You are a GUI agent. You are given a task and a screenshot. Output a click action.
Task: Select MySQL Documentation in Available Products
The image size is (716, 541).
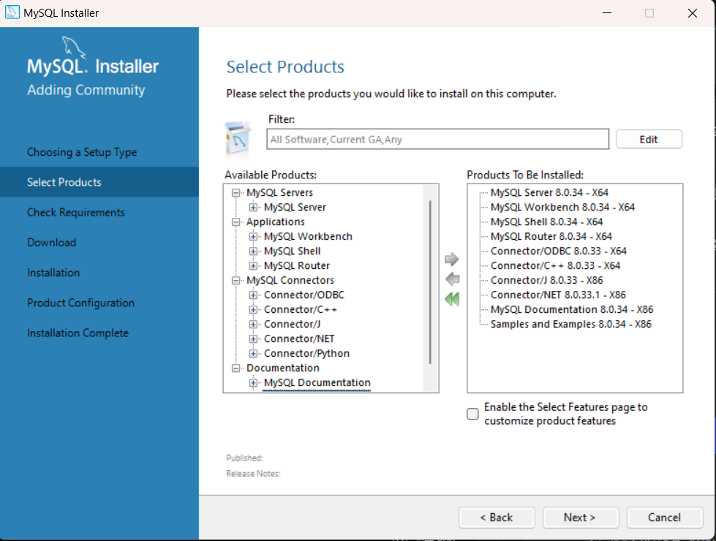click(x=317, y=382)
